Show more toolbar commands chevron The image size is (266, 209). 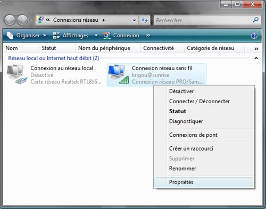[148, 36]
